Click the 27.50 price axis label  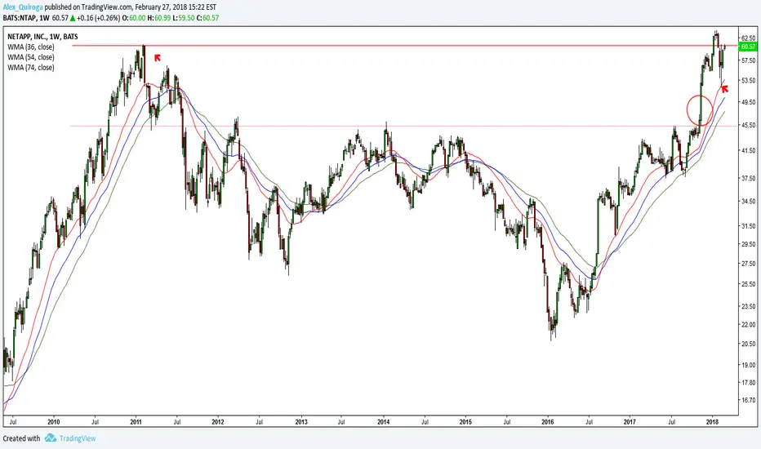[748, 264]
